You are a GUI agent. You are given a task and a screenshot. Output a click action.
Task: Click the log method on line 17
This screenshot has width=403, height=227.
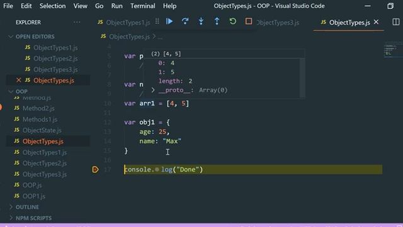(x=167, y=170)
